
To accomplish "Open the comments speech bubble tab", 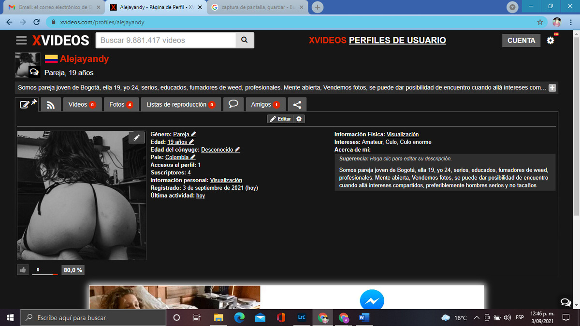I will (233, 104).
